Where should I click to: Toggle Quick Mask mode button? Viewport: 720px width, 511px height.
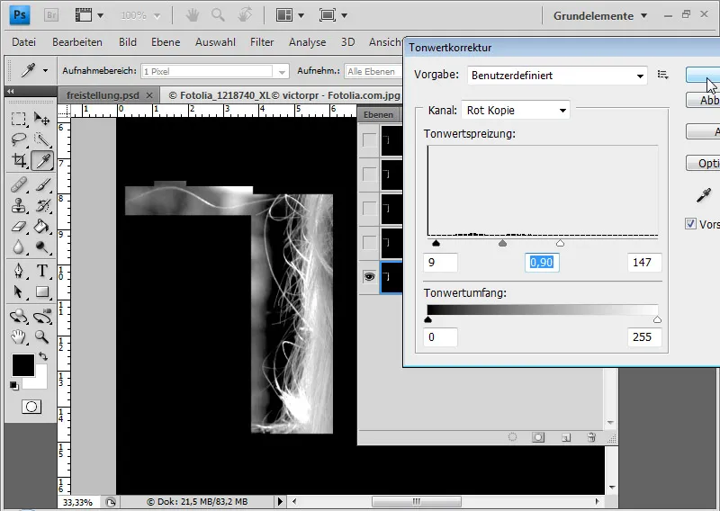(x=31, y=407)
